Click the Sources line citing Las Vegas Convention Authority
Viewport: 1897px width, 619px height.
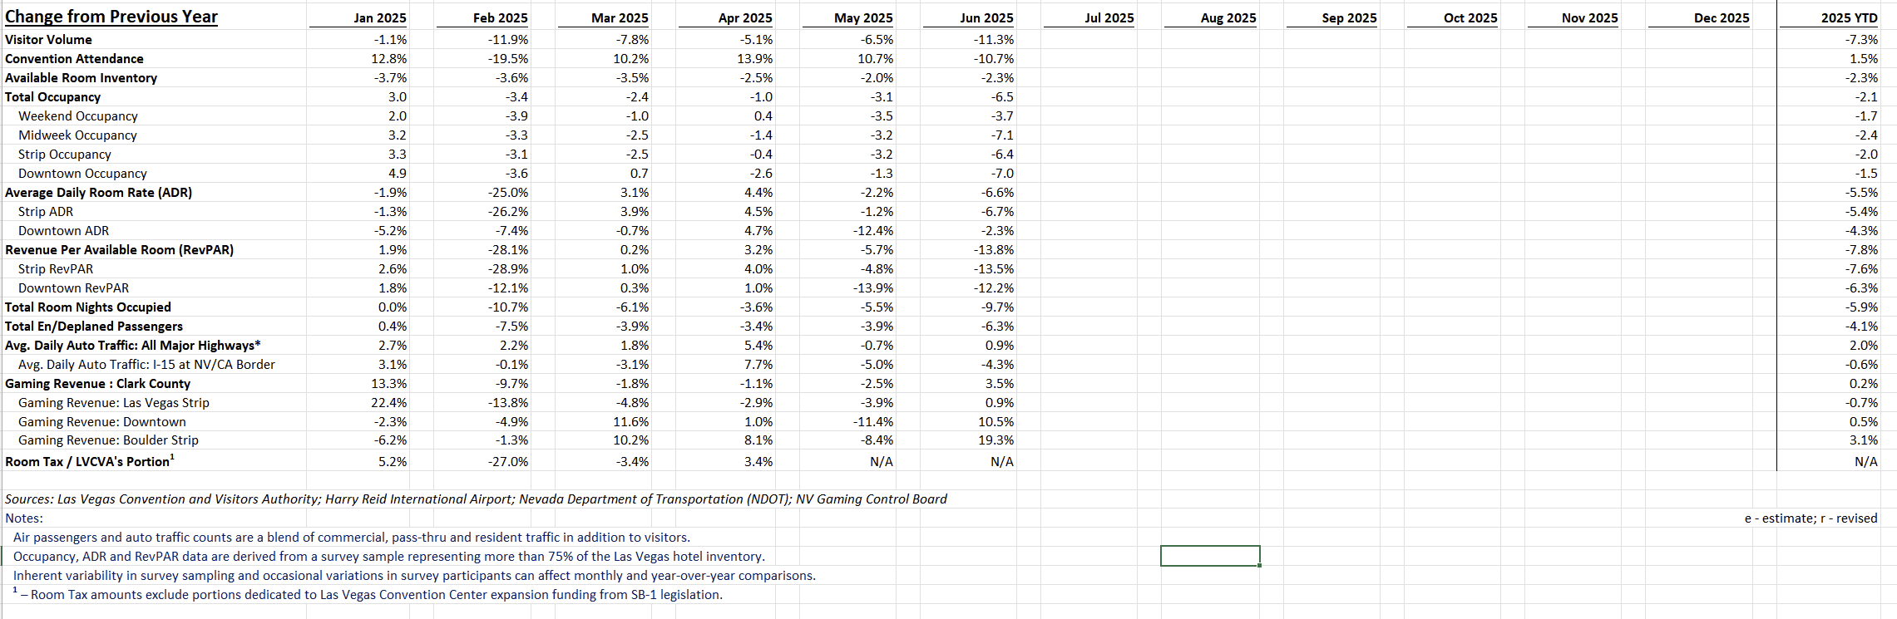pos(476,499)
